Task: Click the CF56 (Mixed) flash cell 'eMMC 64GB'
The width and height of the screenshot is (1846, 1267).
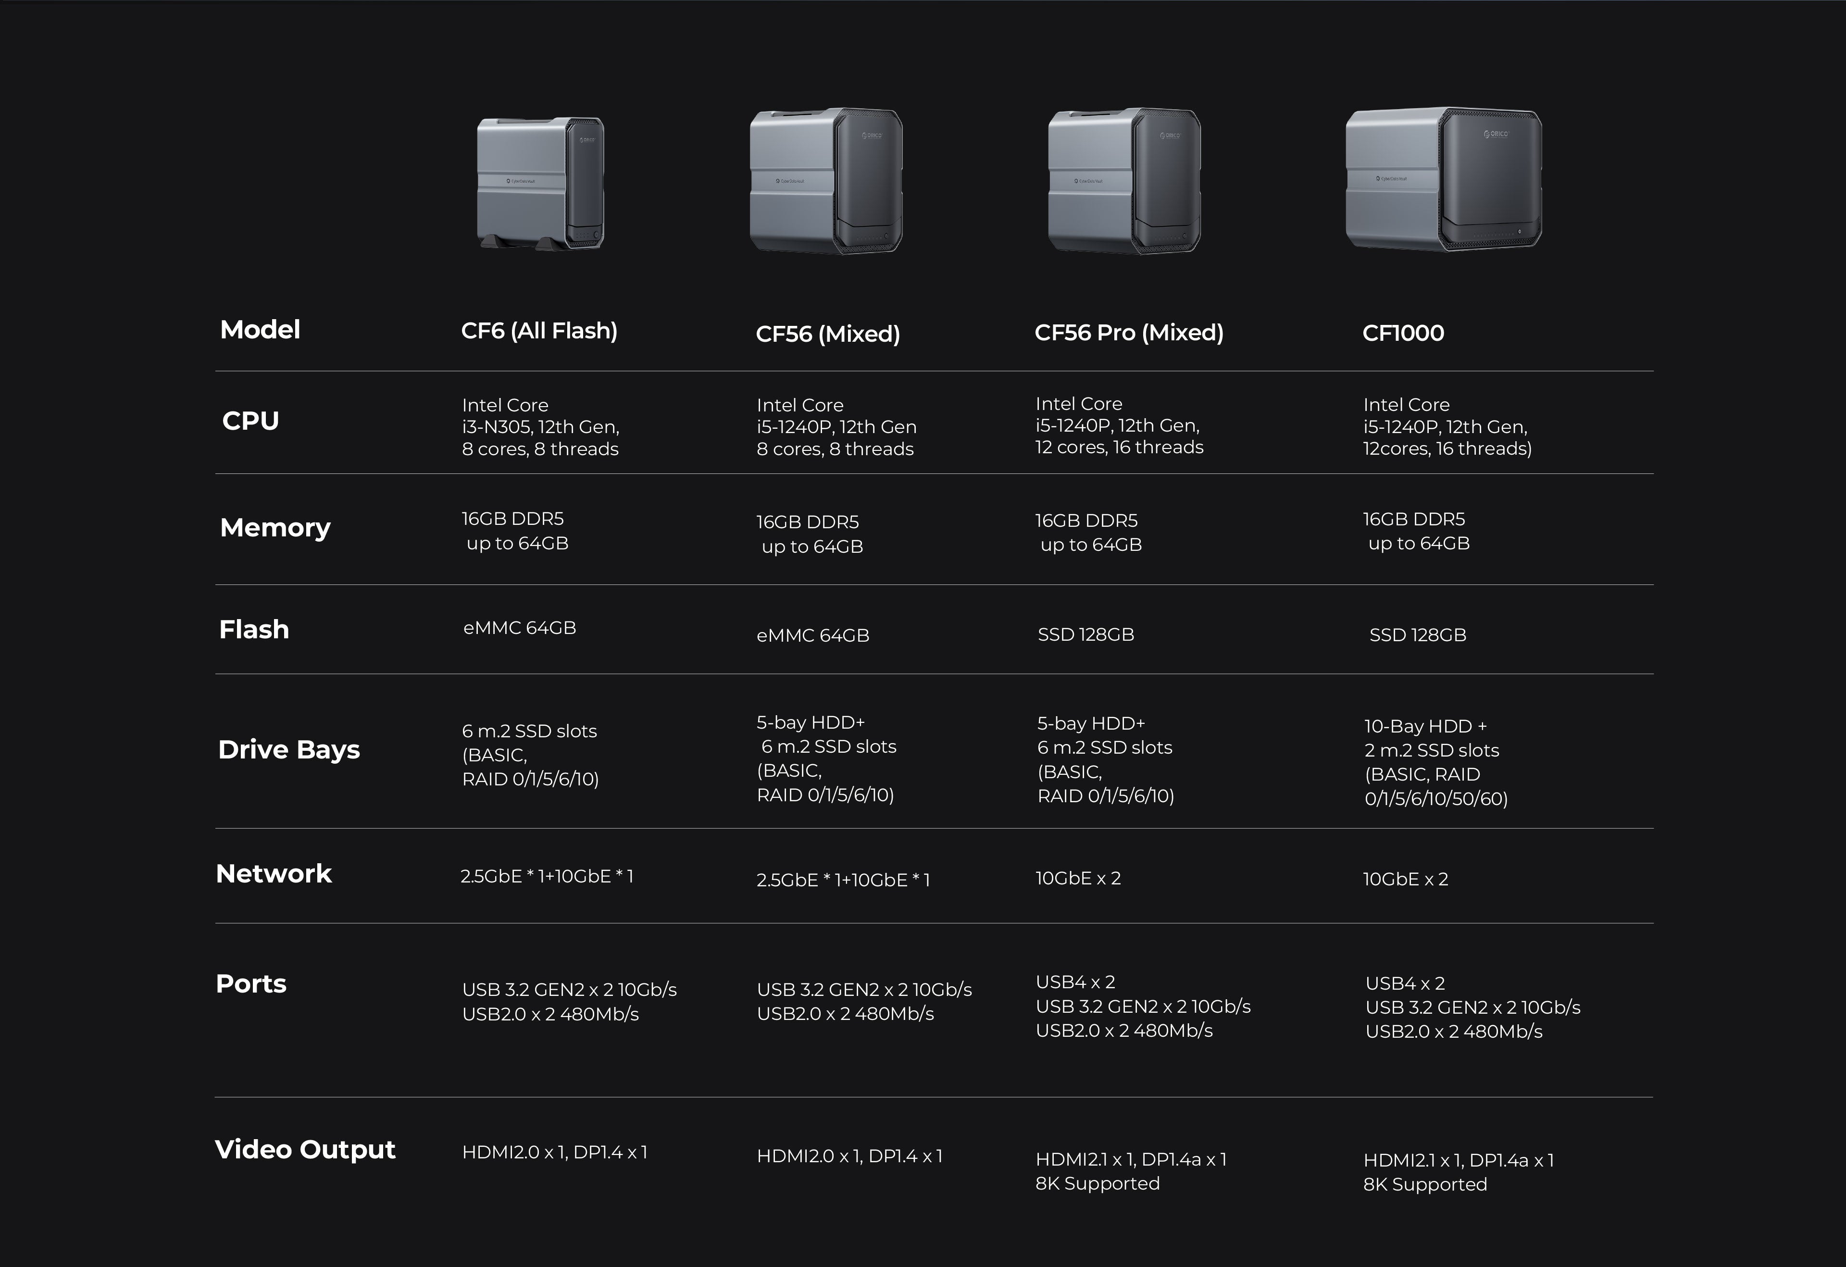Action: [812, 635]
